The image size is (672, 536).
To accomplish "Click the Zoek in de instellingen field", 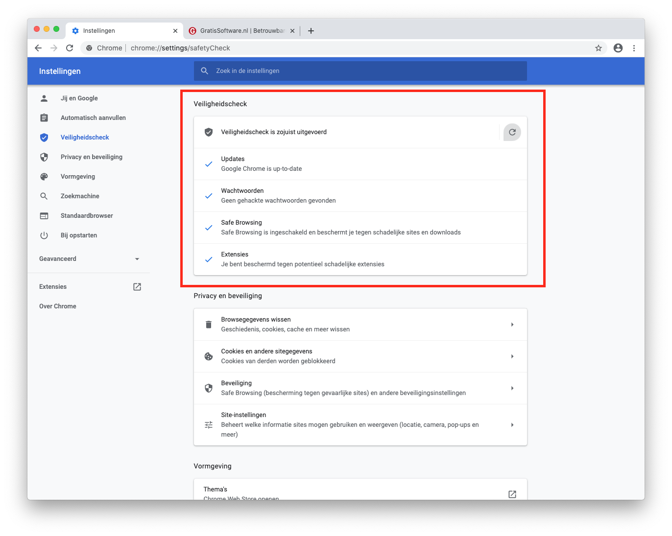I will 360,71.
